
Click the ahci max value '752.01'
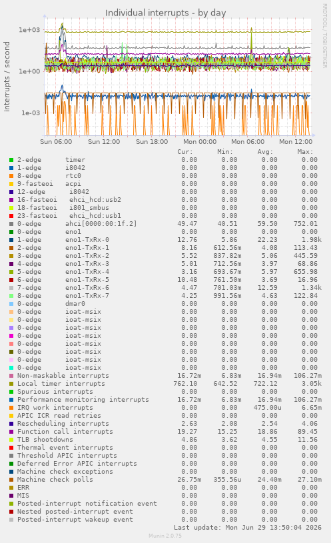pyautogui.click(x=306, y=224)
